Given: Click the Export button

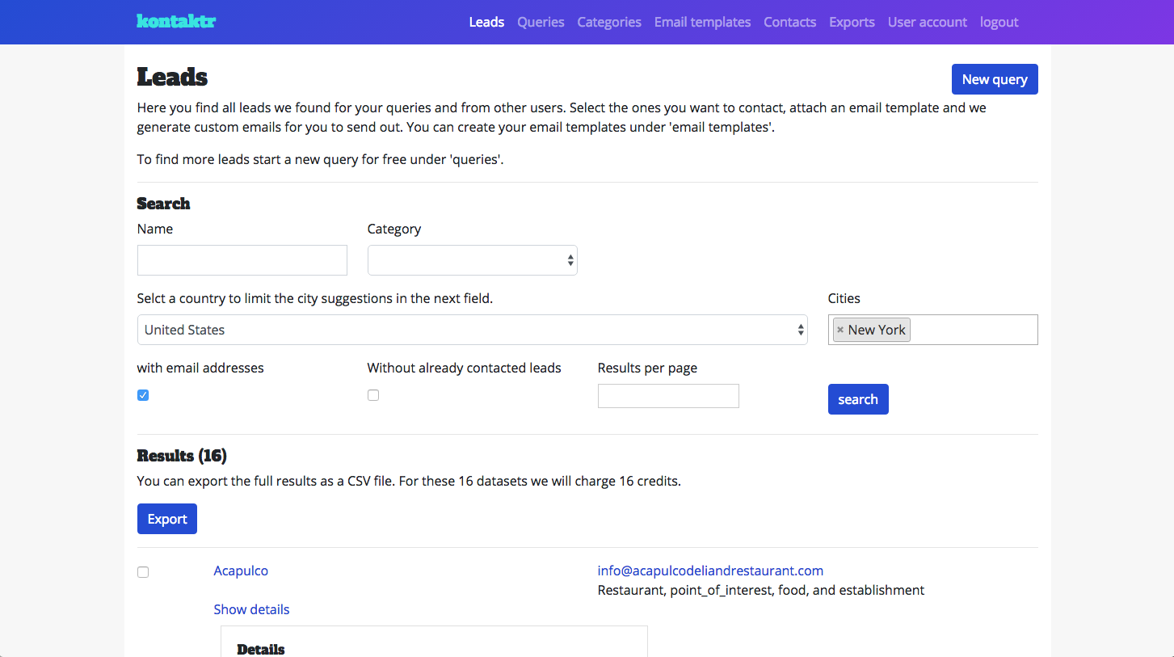Looking at the screenshot, I should click(x=167, y=519).
